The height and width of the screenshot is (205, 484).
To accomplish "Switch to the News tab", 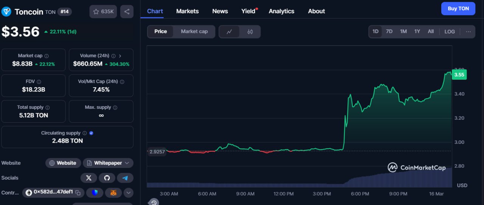I will click(x=220, y=11).
